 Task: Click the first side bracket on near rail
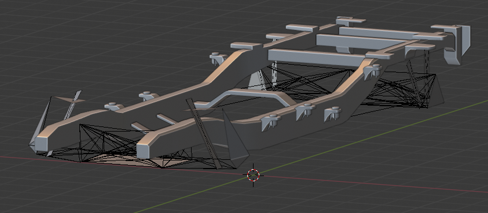[x=271, y=122]
